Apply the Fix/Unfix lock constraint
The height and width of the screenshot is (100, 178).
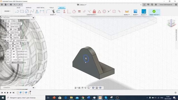[94, 11]
